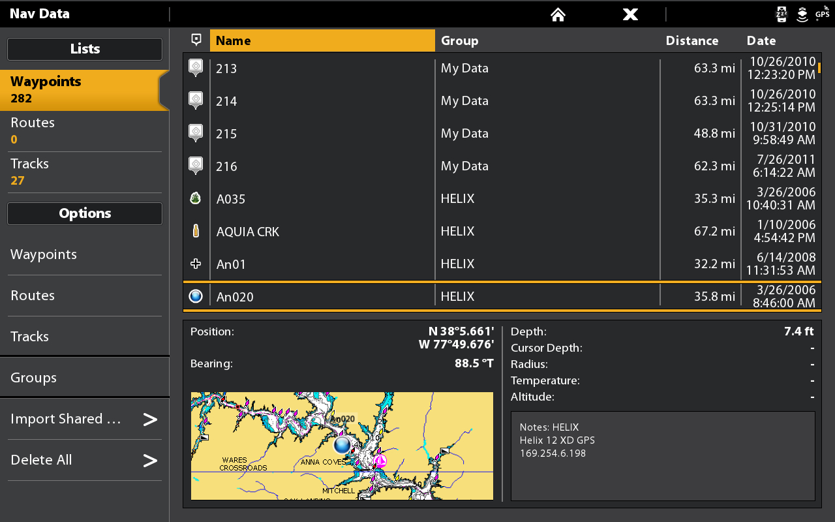Select waypoint name 214
Image resolution: width=835 pixels, height=522 pixels.
(226, 101)
